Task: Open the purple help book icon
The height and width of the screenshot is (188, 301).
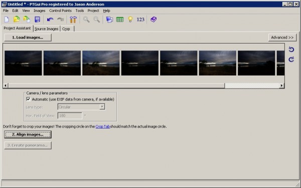Action: [x=154, y=19]
